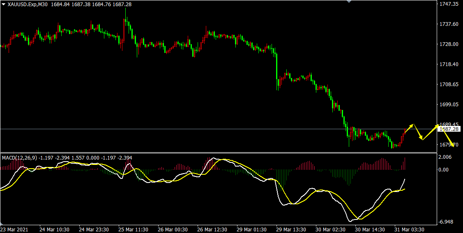Click the 25 Mar 11:30 time label
463x233 pixels.
pos(133,229)
